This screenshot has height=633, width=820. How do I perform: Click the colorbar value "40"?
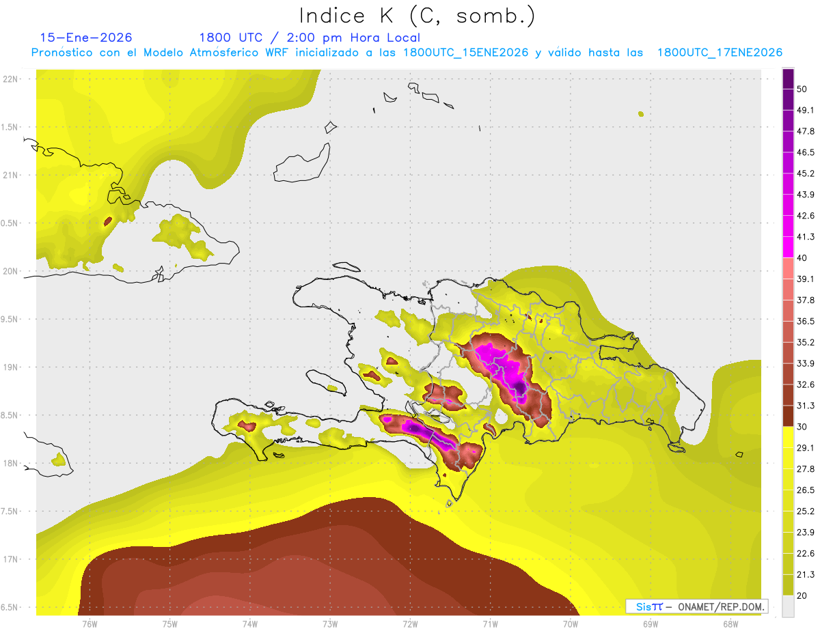click(x=802, y=258)
